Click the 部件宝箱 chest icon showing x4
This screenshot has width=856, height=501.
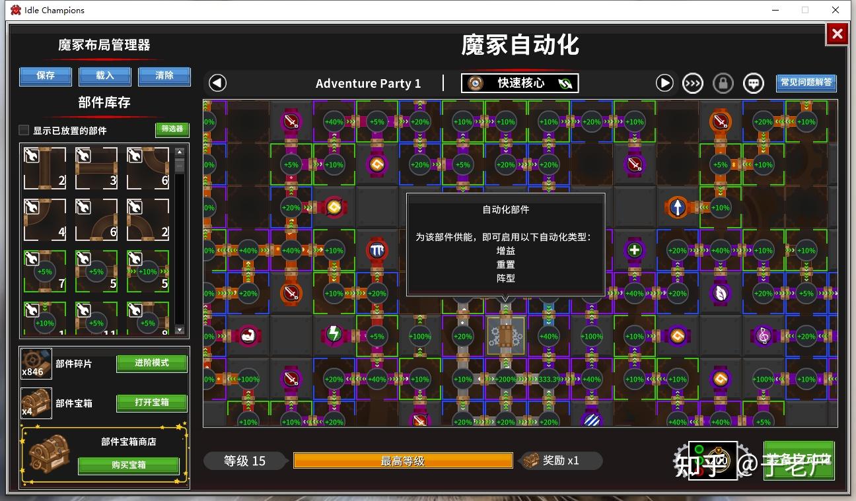[36, 403]
